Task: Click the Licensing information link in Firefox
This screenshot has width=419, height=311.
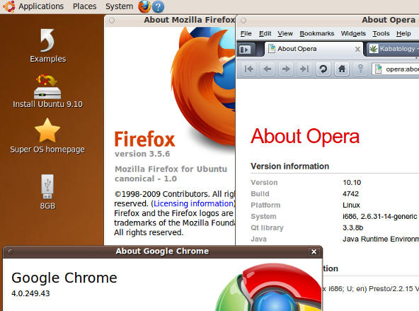Action: pos(193,203)
